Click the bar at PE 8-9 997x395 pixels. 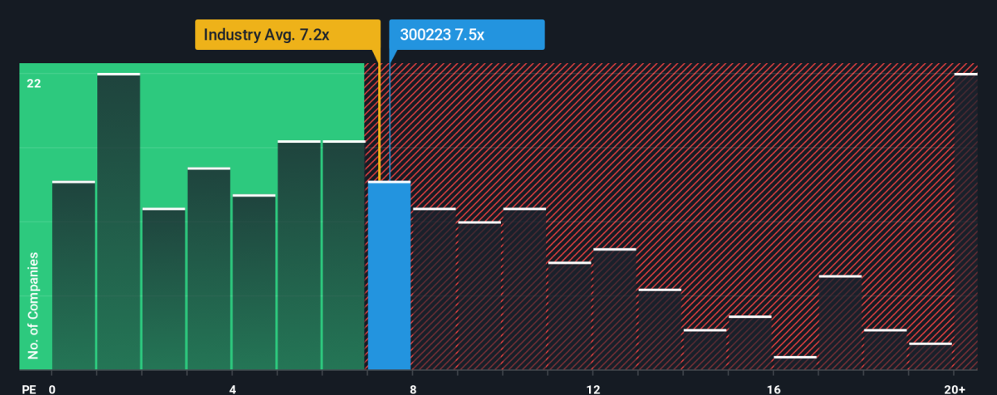coord(435,289)
